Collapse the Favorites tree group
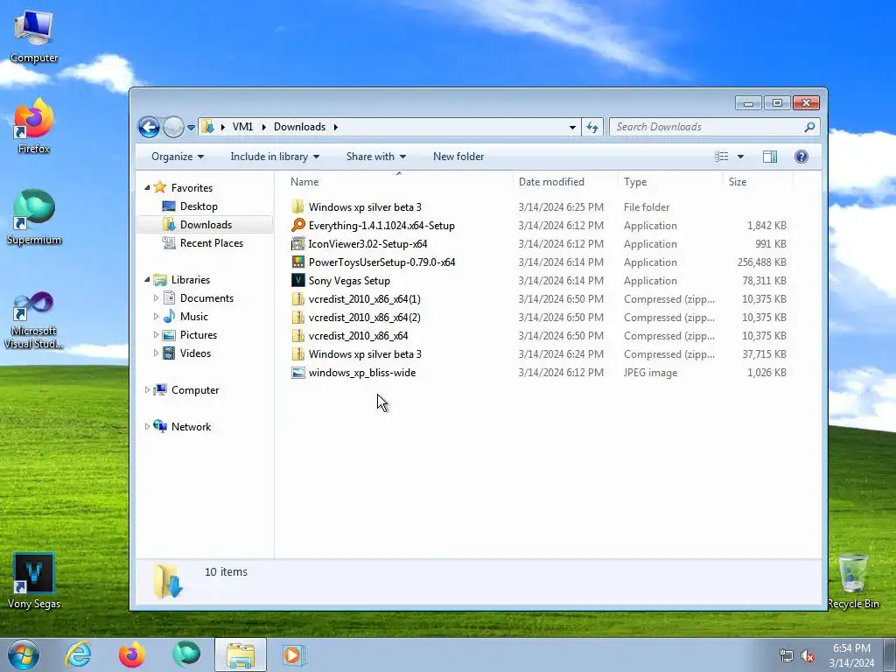The height and width of the screenshot is (672, 896). (x=147, y=187)
